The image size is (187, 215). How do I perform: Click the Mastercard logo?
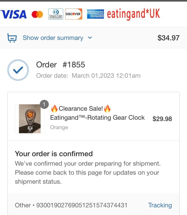[x=37, y=15]
